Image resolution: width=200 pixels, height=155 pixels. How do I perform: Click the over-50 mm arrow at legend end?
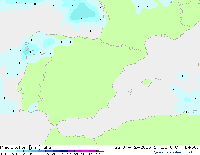(100, 151)
